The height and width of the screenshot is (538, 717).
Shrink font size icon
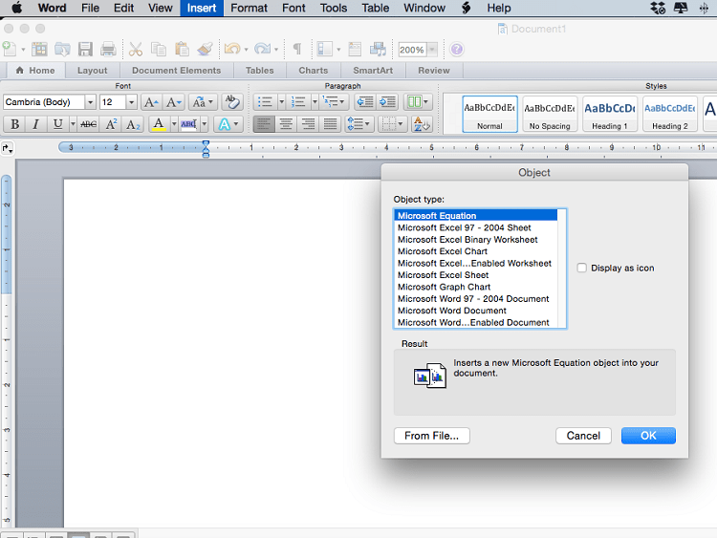174,102
